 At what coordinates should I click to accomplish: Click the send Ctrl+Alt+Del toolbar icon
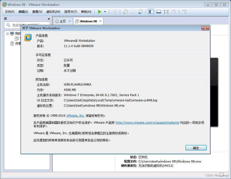tap(115, 12)
